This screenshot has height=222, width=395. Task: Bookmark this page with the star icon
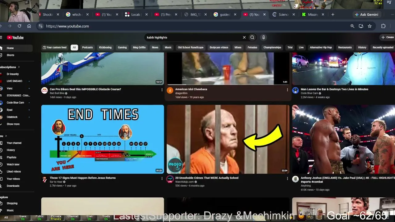pyautogui.click(x=370, y=26)
